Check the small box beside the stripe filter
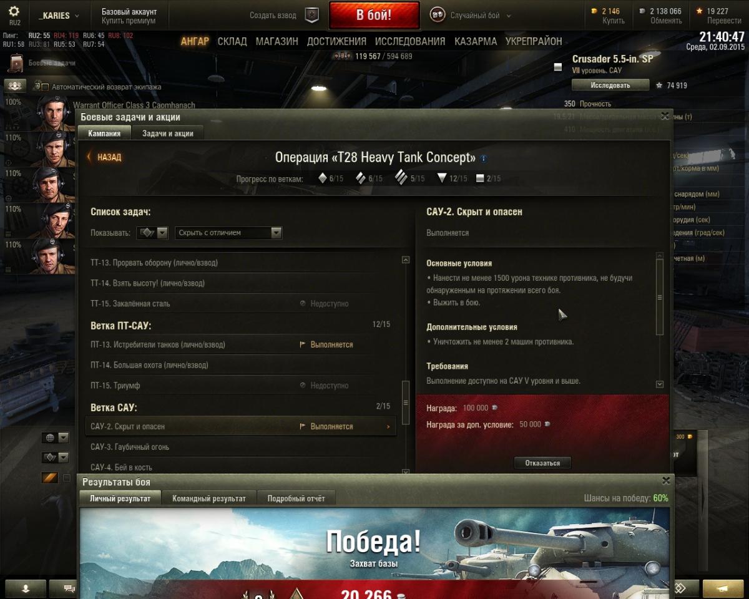The width and height of the screenshot is (749, 599). tap(67, 478)
